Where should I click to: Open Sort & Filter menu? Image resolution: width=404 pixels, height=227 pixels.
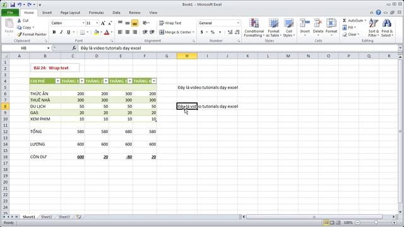tap(373, 28)
